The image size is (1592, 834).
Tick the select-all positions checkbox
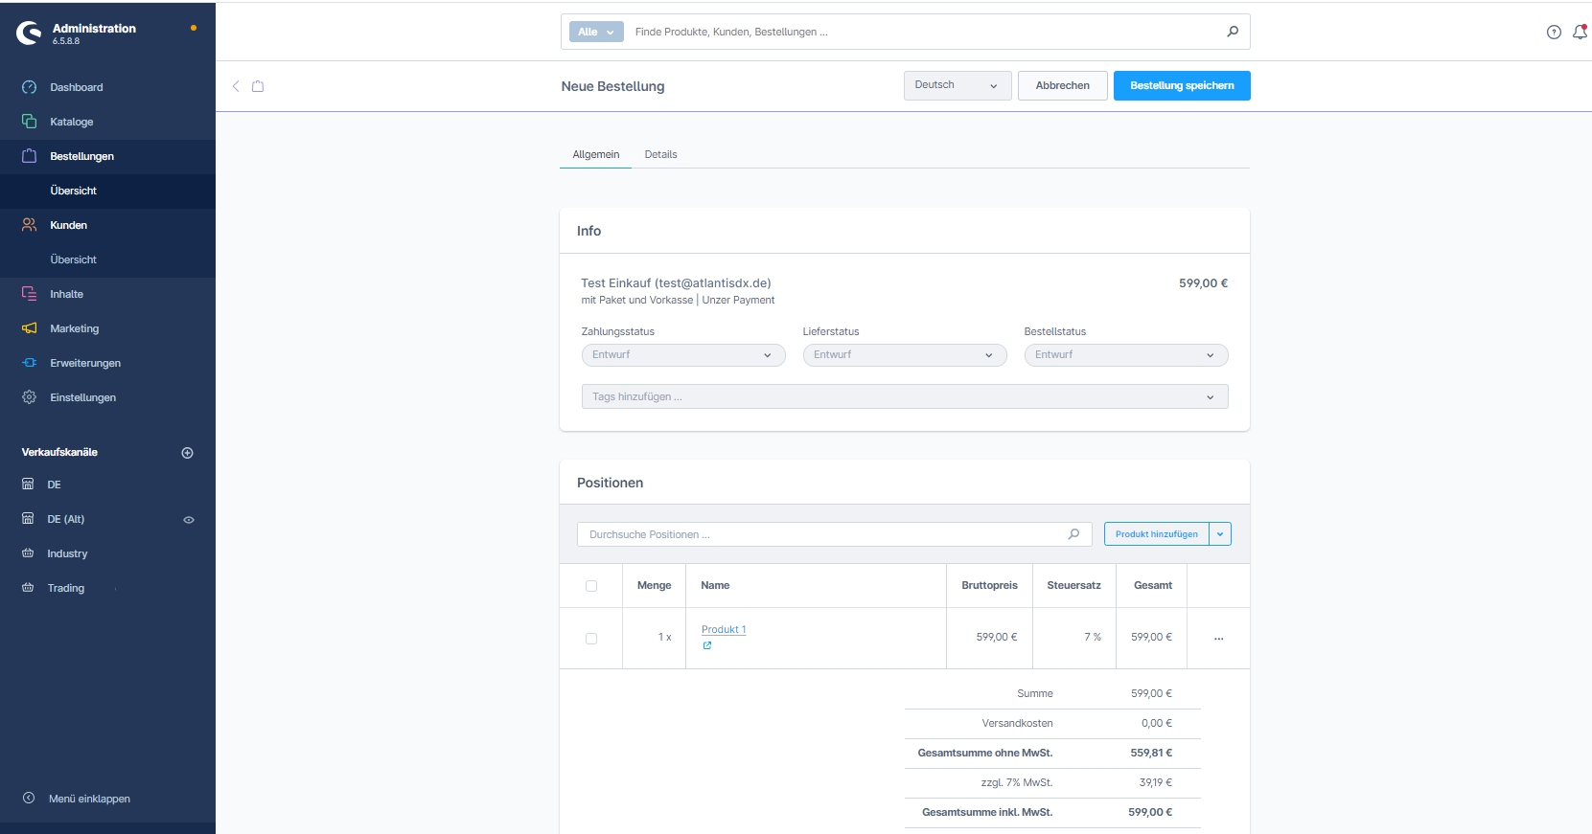coord(591,586)
